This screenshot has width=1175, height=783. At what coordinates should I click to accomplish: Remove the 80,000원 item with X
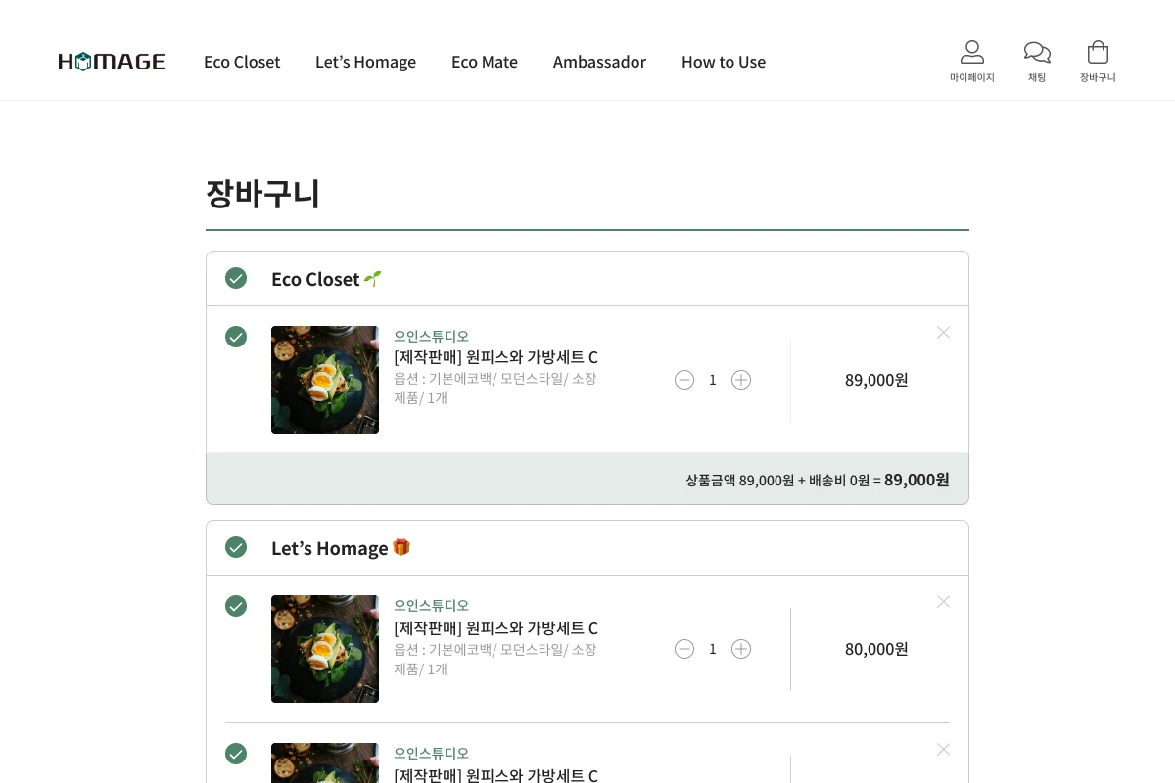tap(943, 602)
